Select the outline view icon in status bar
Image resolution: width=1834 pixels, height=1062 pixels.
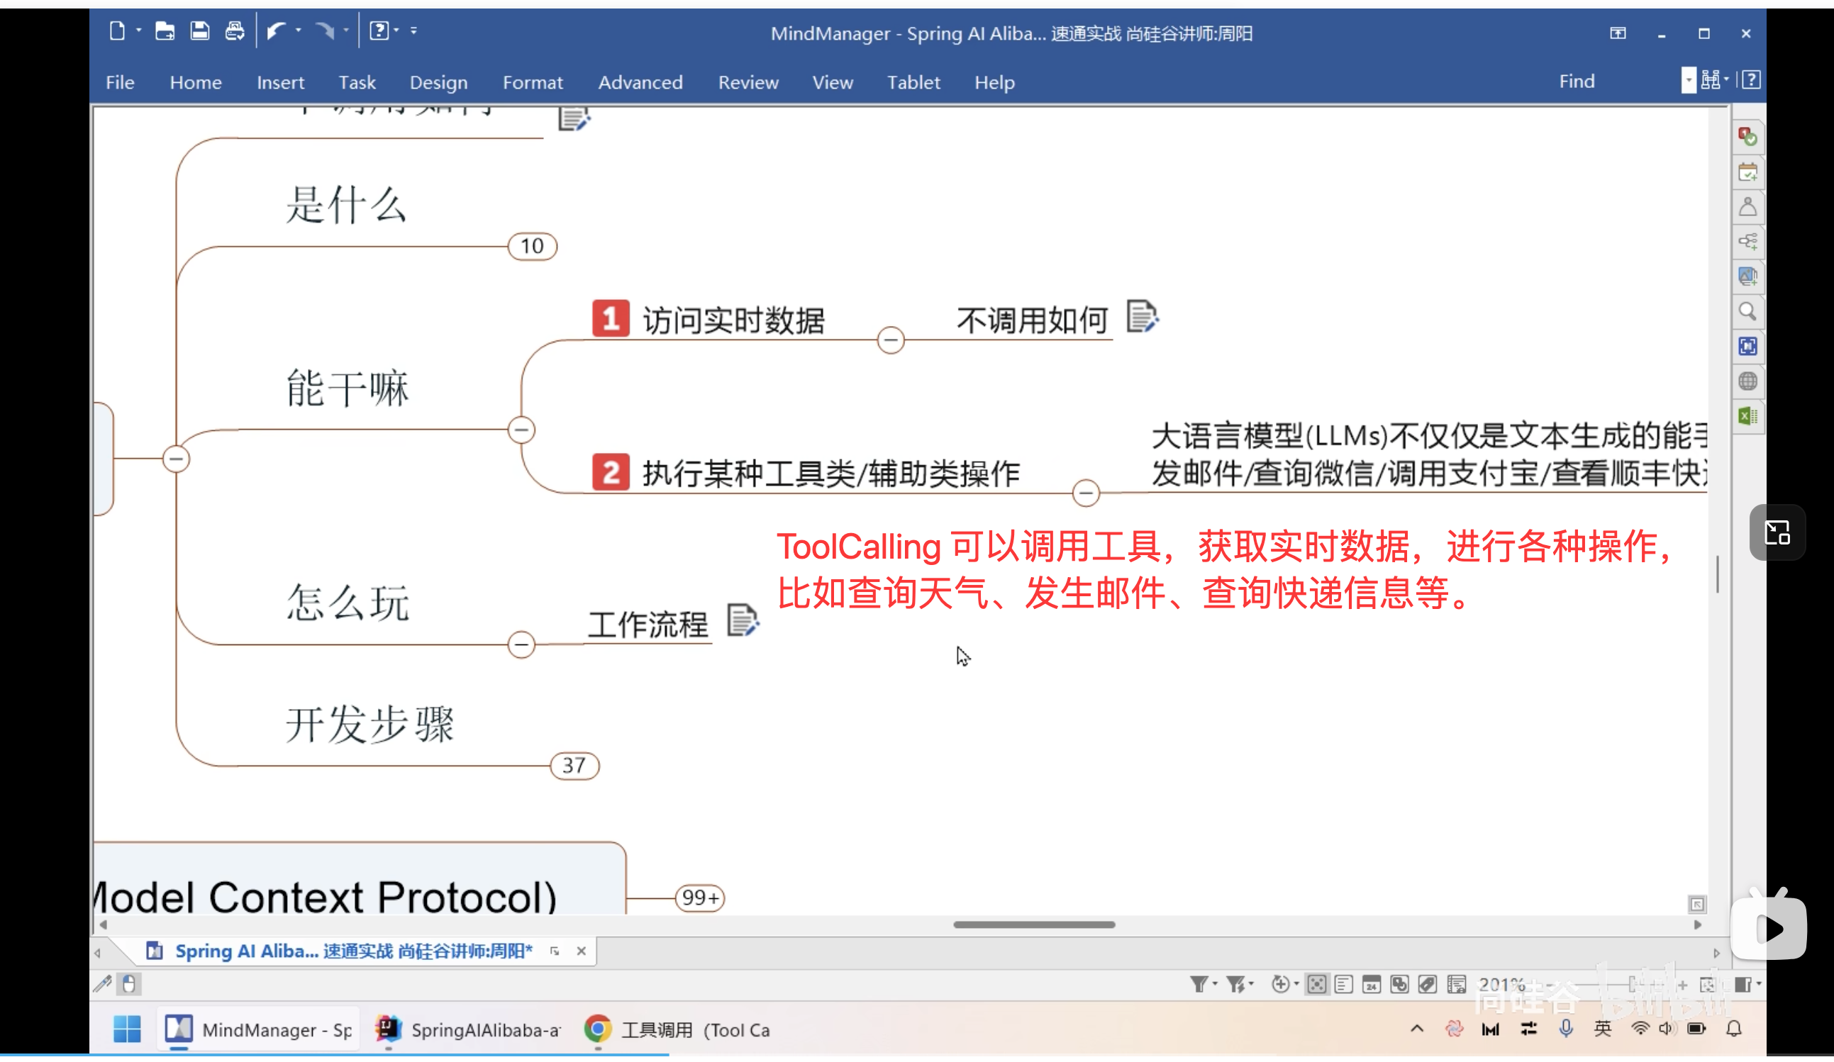(x=1343, y=984)
